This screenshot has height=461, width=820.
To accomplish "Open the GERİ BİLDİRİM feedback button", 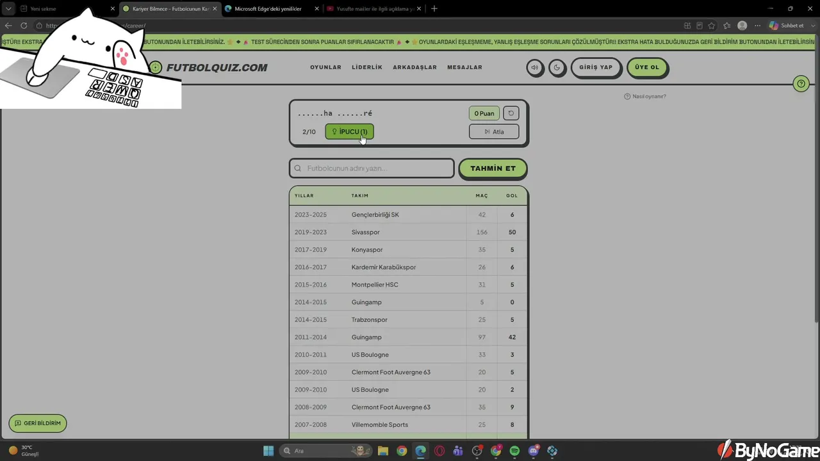I will (x=38, y=423).
